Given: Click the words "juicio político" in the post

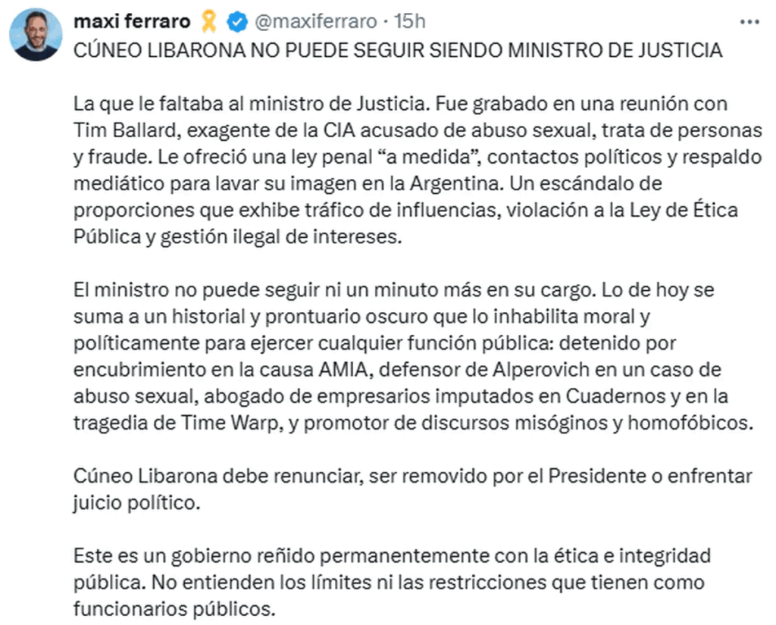Looking at the screenshot, I should (x=136, y=503).
